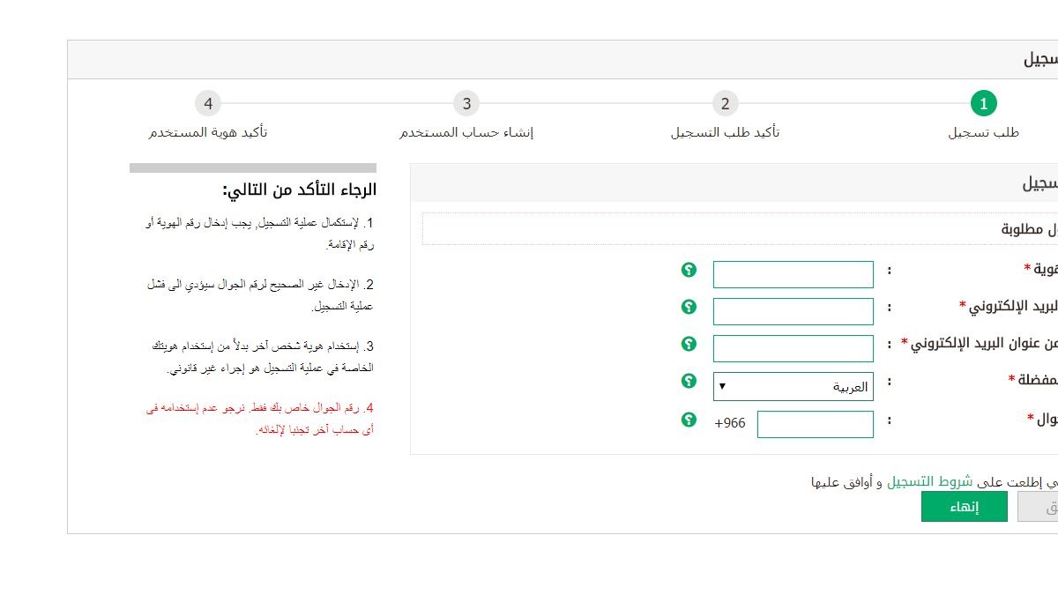This screenshot has height=595, width=1058.
Task: Click help icon beside confirm email address field
Action: (x=689, y=344)
